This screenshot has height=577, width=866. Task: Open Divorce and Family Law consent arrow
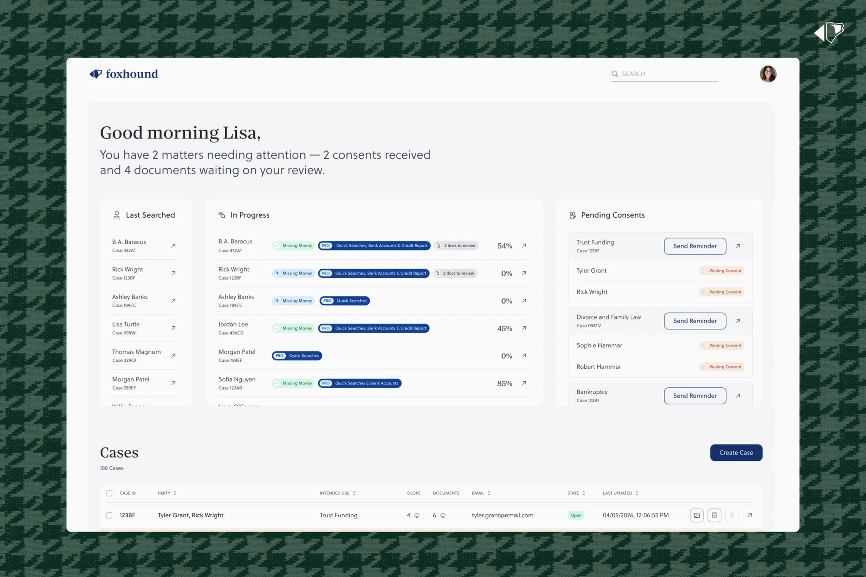click(x=738, y=321)
